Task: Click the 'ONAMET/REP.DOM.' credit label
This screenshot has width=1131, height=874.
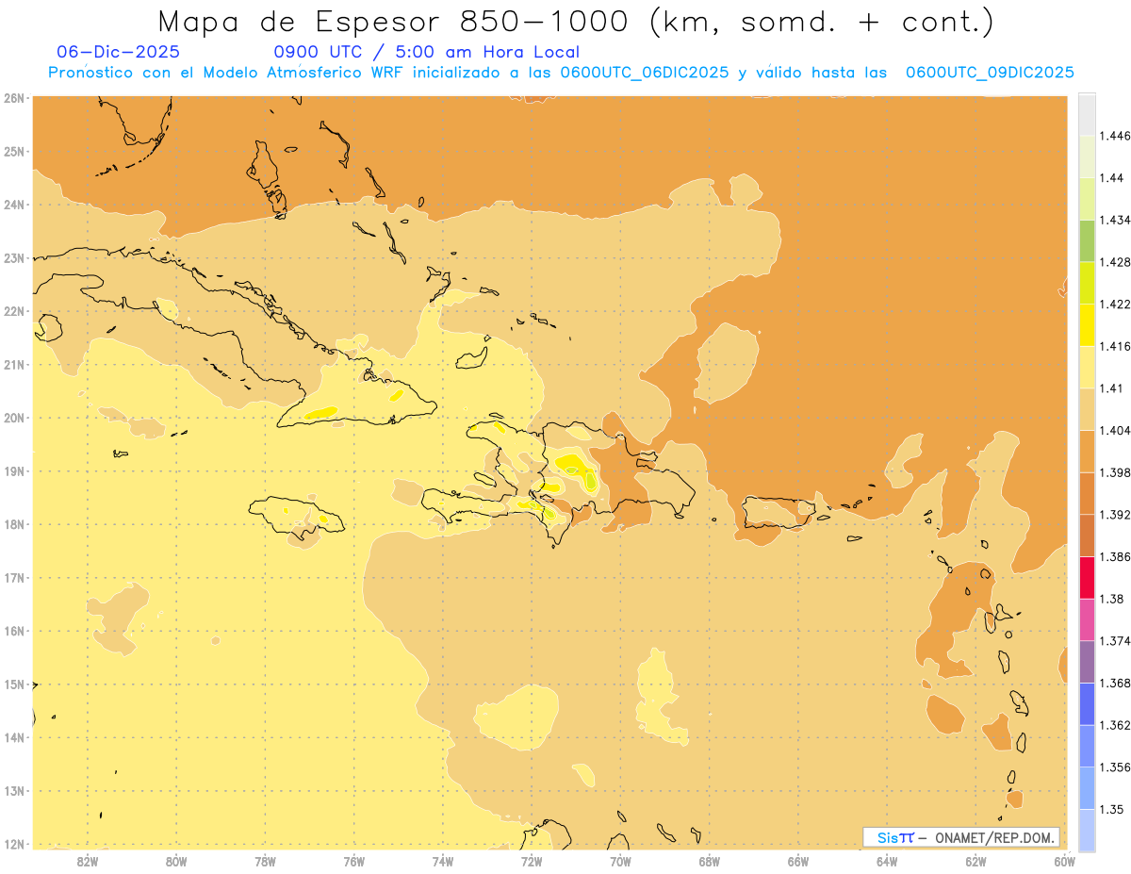Action: click(994, 837)
